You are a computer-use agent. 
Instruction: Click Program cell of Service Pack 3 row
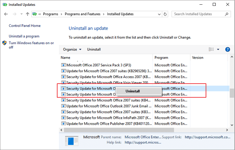point(171,65)
